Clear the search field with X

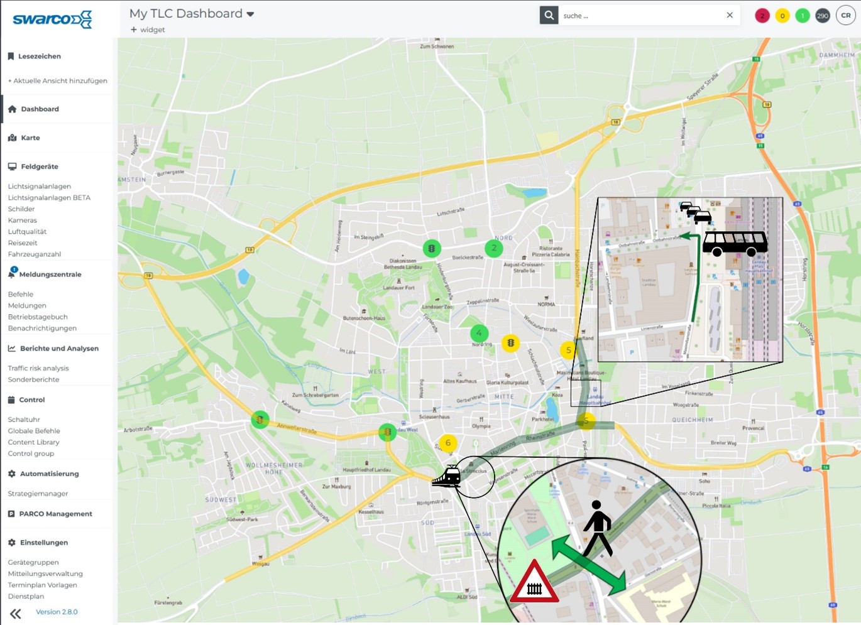(x=729, y=16)
